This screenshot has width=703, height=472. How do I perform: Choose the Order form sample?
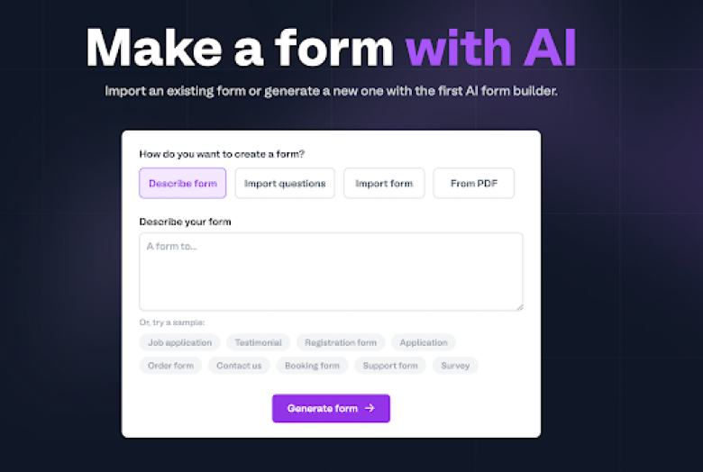pos(171,366)
